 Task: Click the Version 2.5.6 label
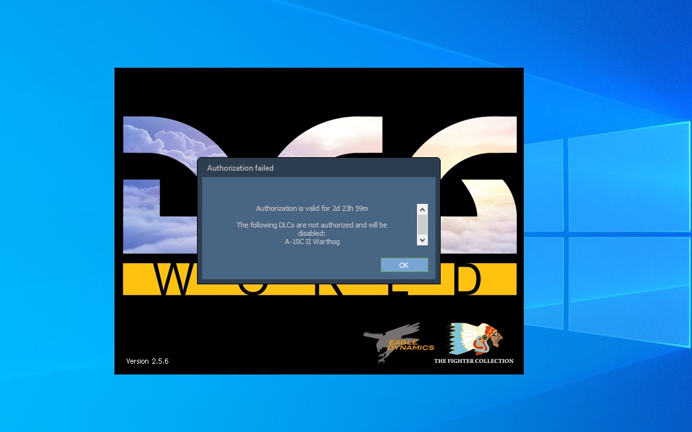[x=147, y=361]
